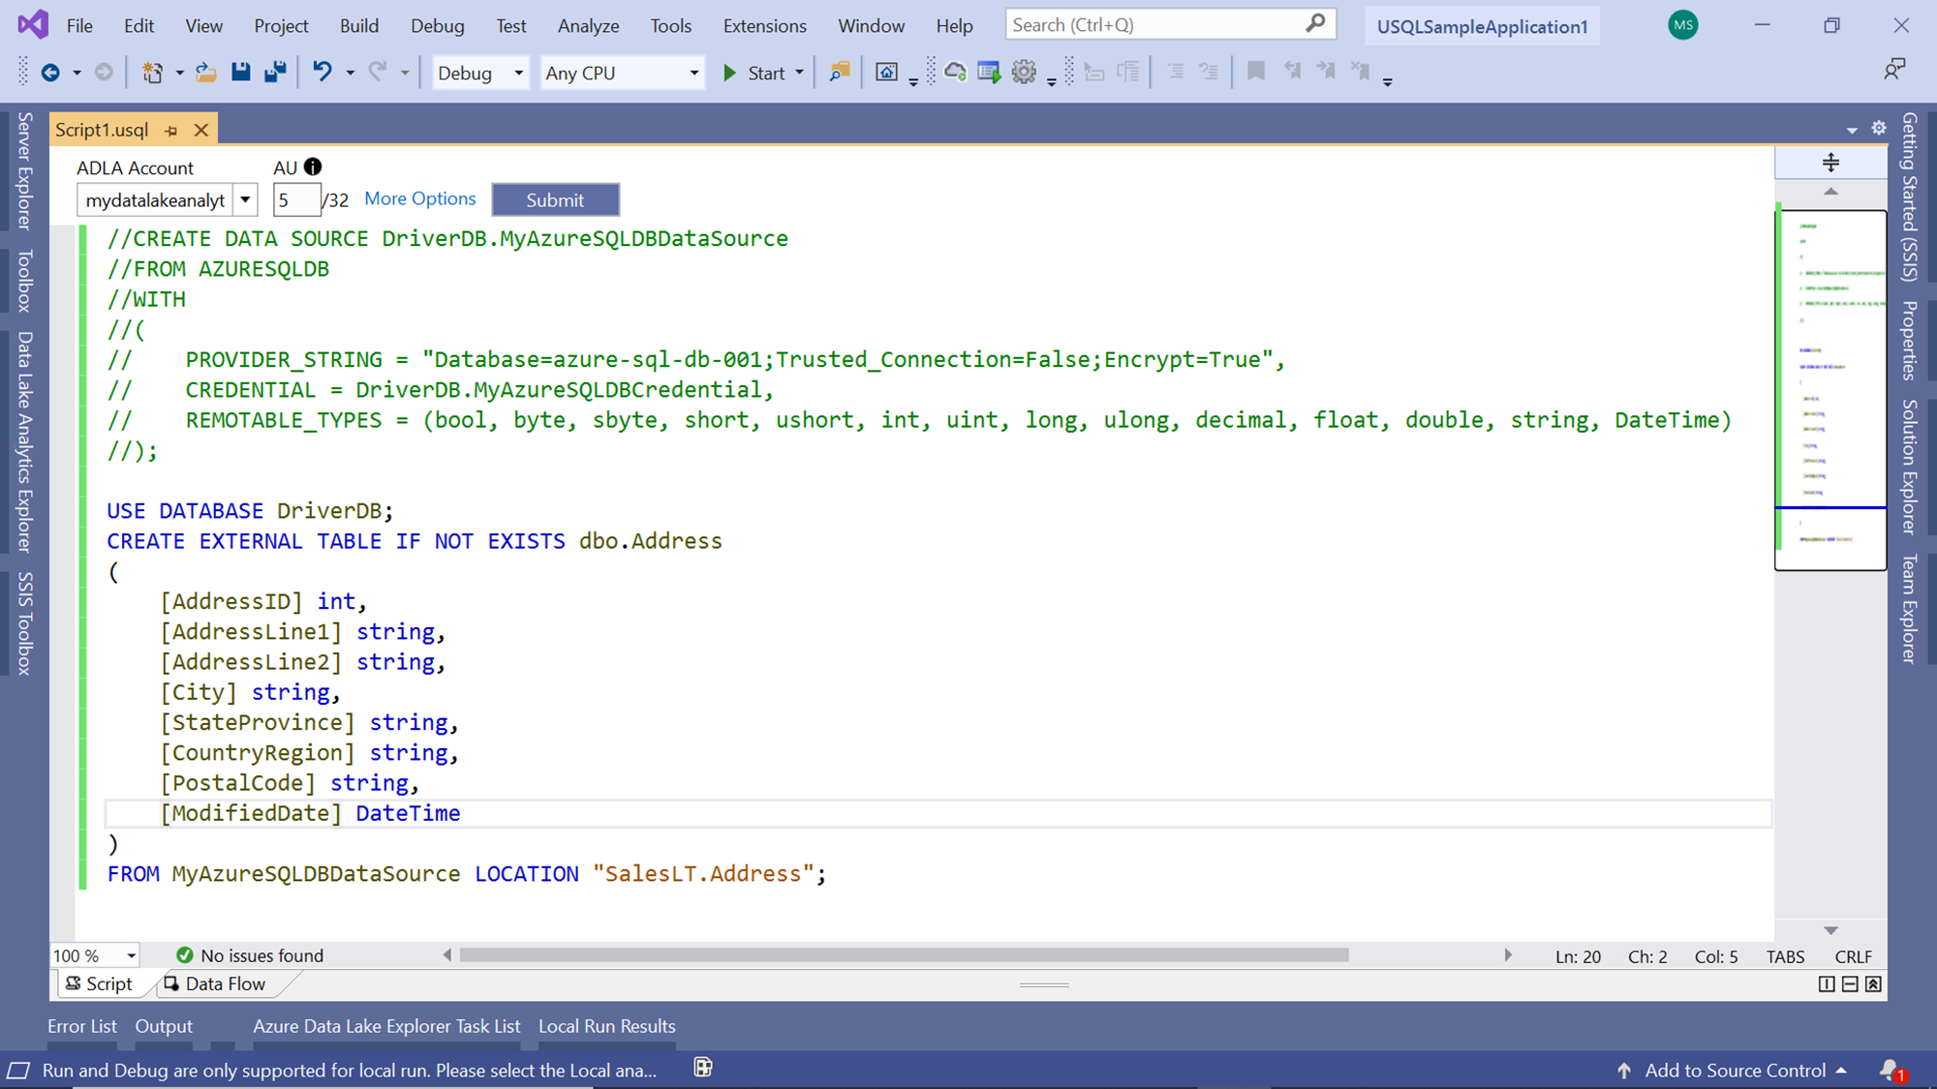The image size is (1937, 1089).
Task: Click the Save file icon
Action: (x=241, y=72)
